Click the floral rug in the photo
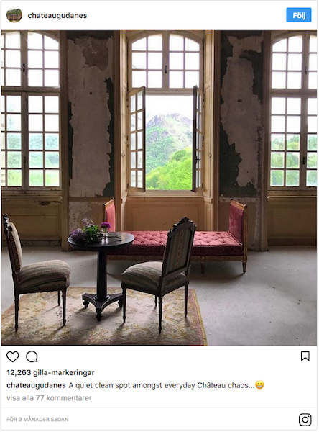The width and height of the screenshot is (319, 432). pyautogui.click(x=103, y=317)
